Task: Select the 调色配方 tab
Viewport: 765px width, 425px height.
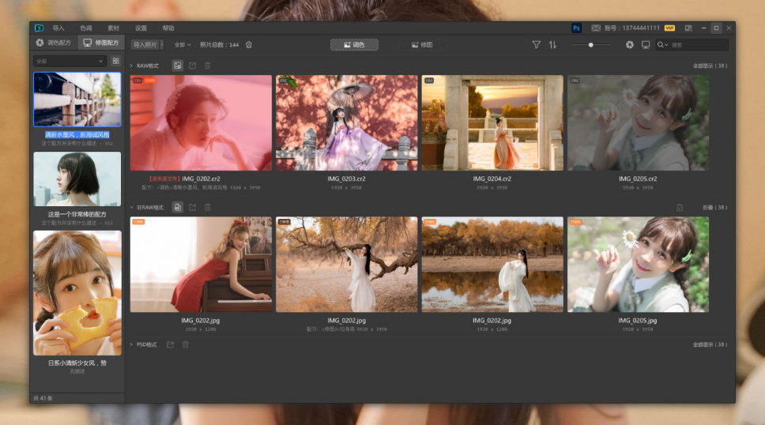Action: [54, 43]
